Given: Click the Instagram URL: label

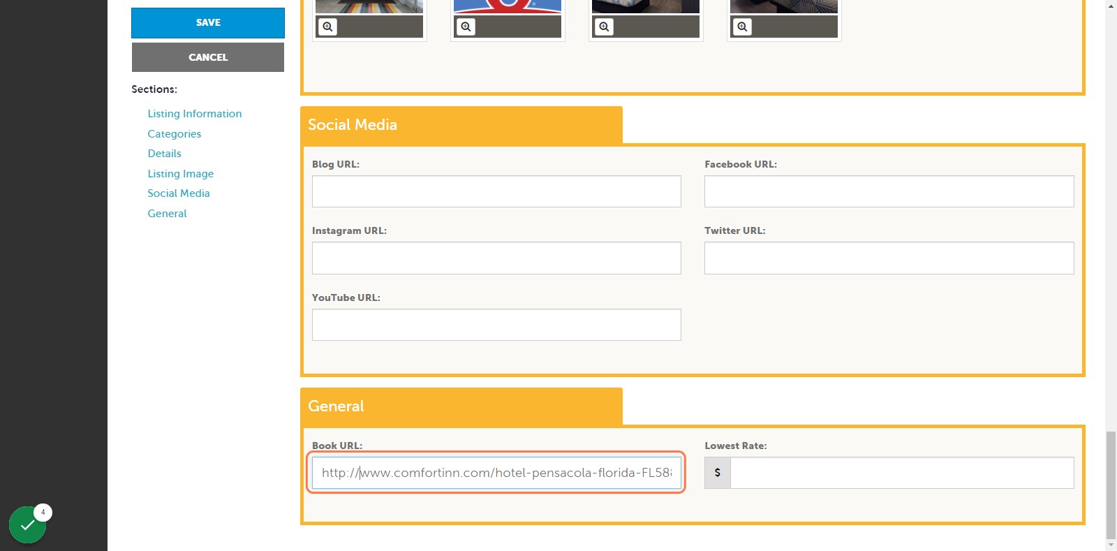Looking at the screenshot, I should tap(349, 230).
